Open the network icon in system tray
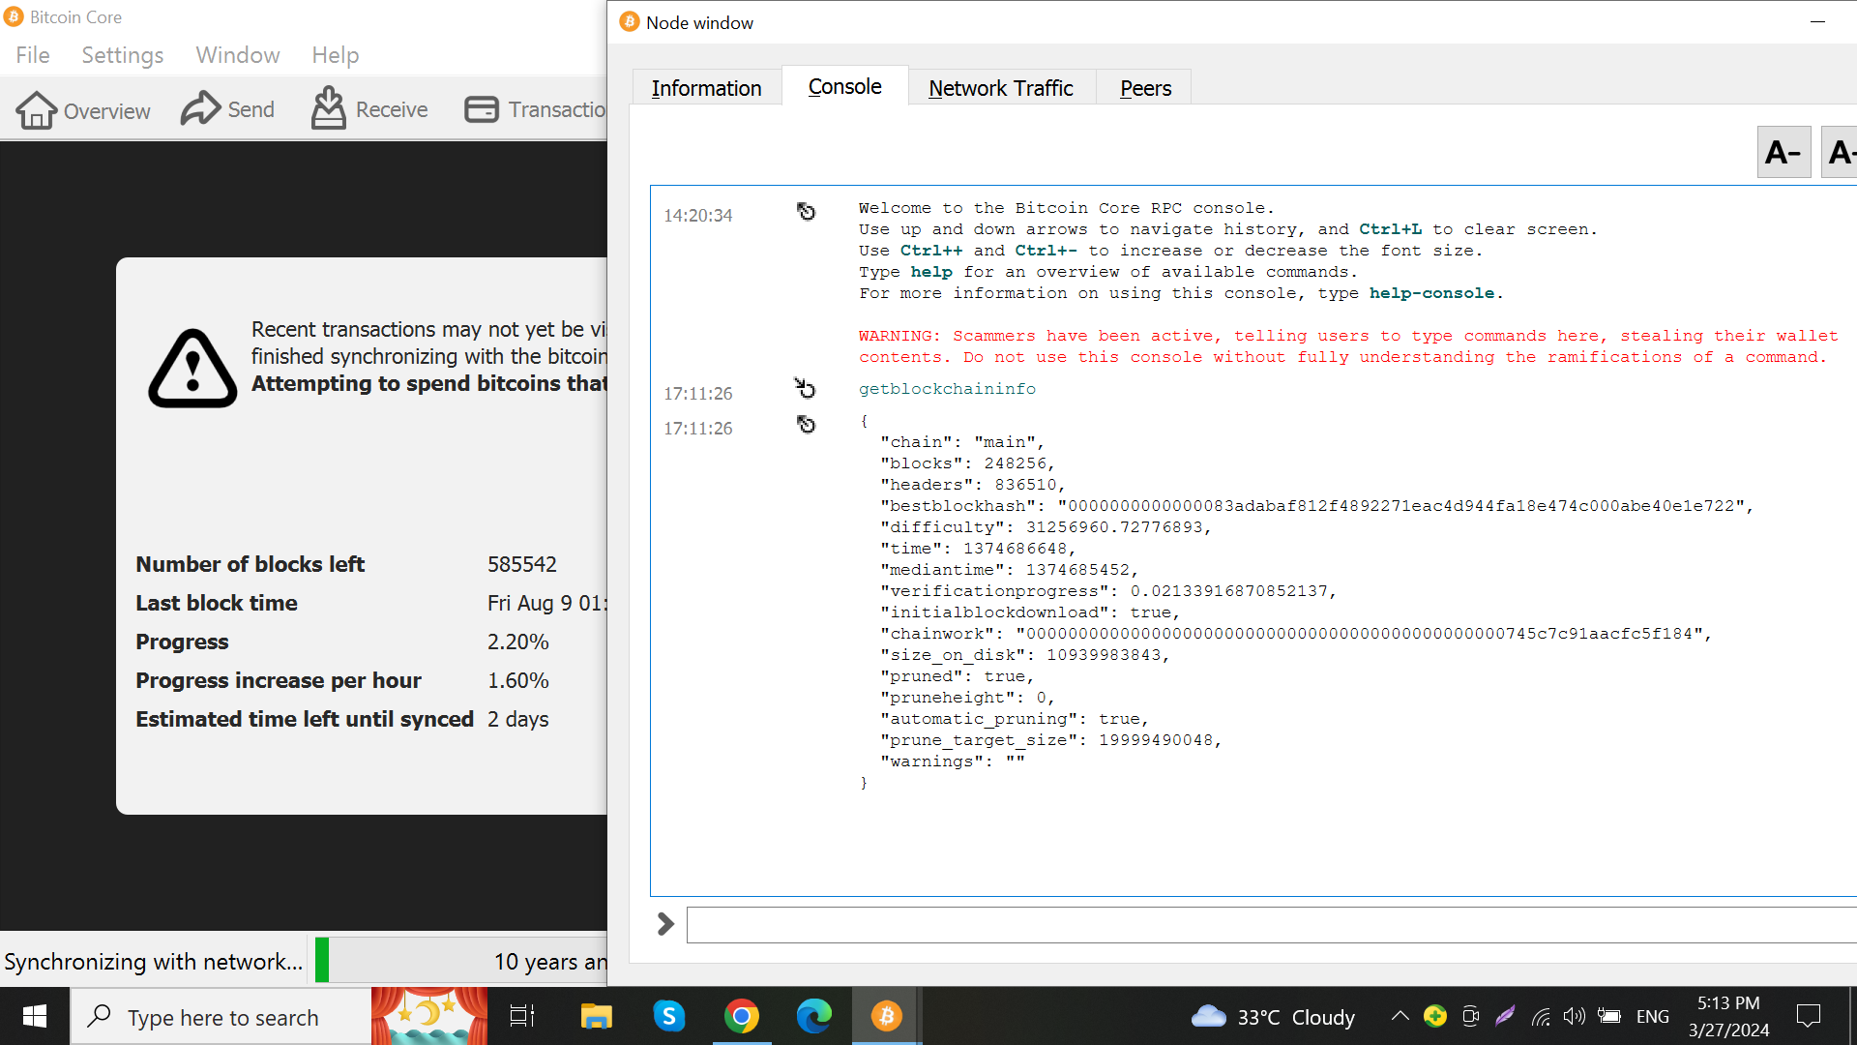 (1541, 1016)
